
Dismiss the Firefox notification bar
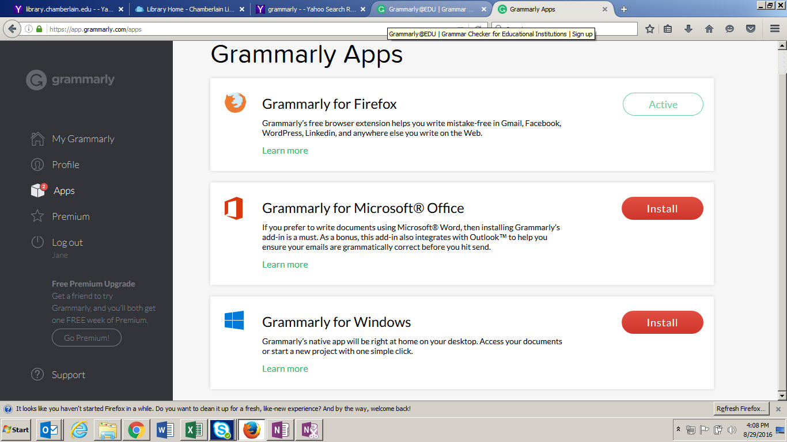tap(778, 409)
